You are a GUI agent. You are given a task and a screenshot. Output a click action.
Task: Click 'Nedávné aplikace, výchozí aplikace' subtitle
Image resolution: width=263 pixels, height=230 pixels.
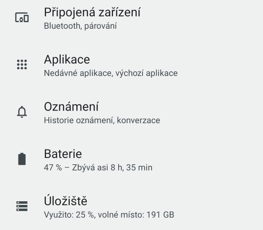[x=111, y=73]
